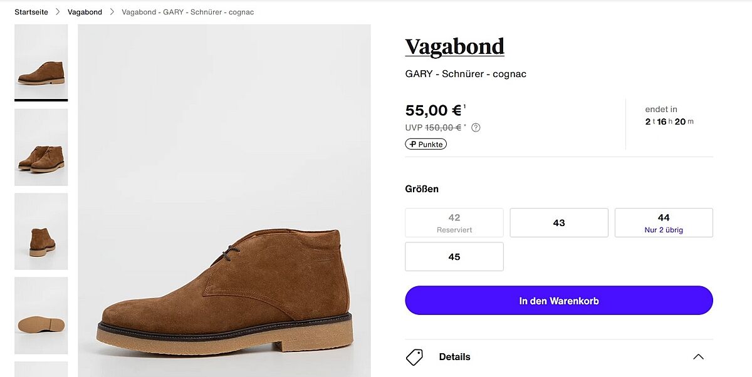Click the partially visible fifth thumbnail
752x377 pixels.
[x=41, y=369]
